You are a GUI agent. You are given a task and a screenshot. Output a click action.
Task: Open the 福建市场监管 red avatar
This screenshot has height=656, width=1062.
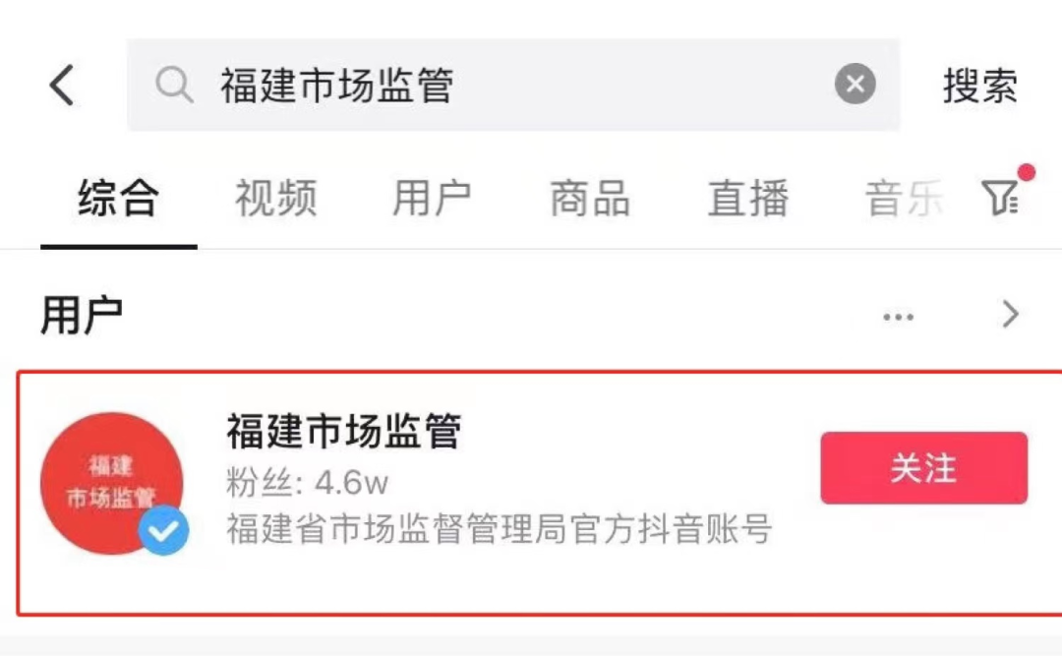pos(111,483)
